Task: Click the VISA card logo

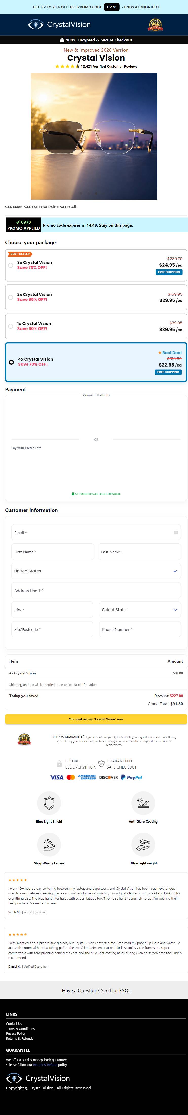Action: pos(57,777)
